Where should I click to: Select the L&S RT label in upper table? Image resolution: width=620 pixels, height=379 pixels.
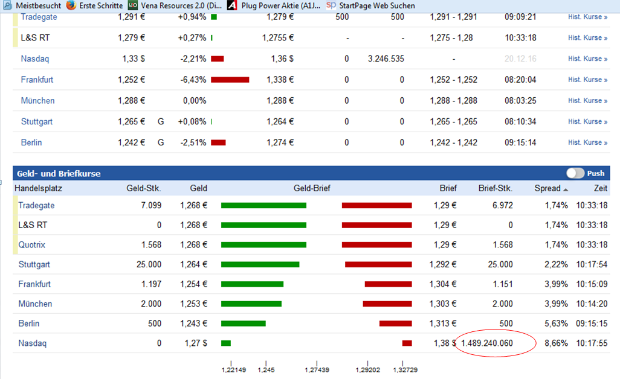(35, 38)
